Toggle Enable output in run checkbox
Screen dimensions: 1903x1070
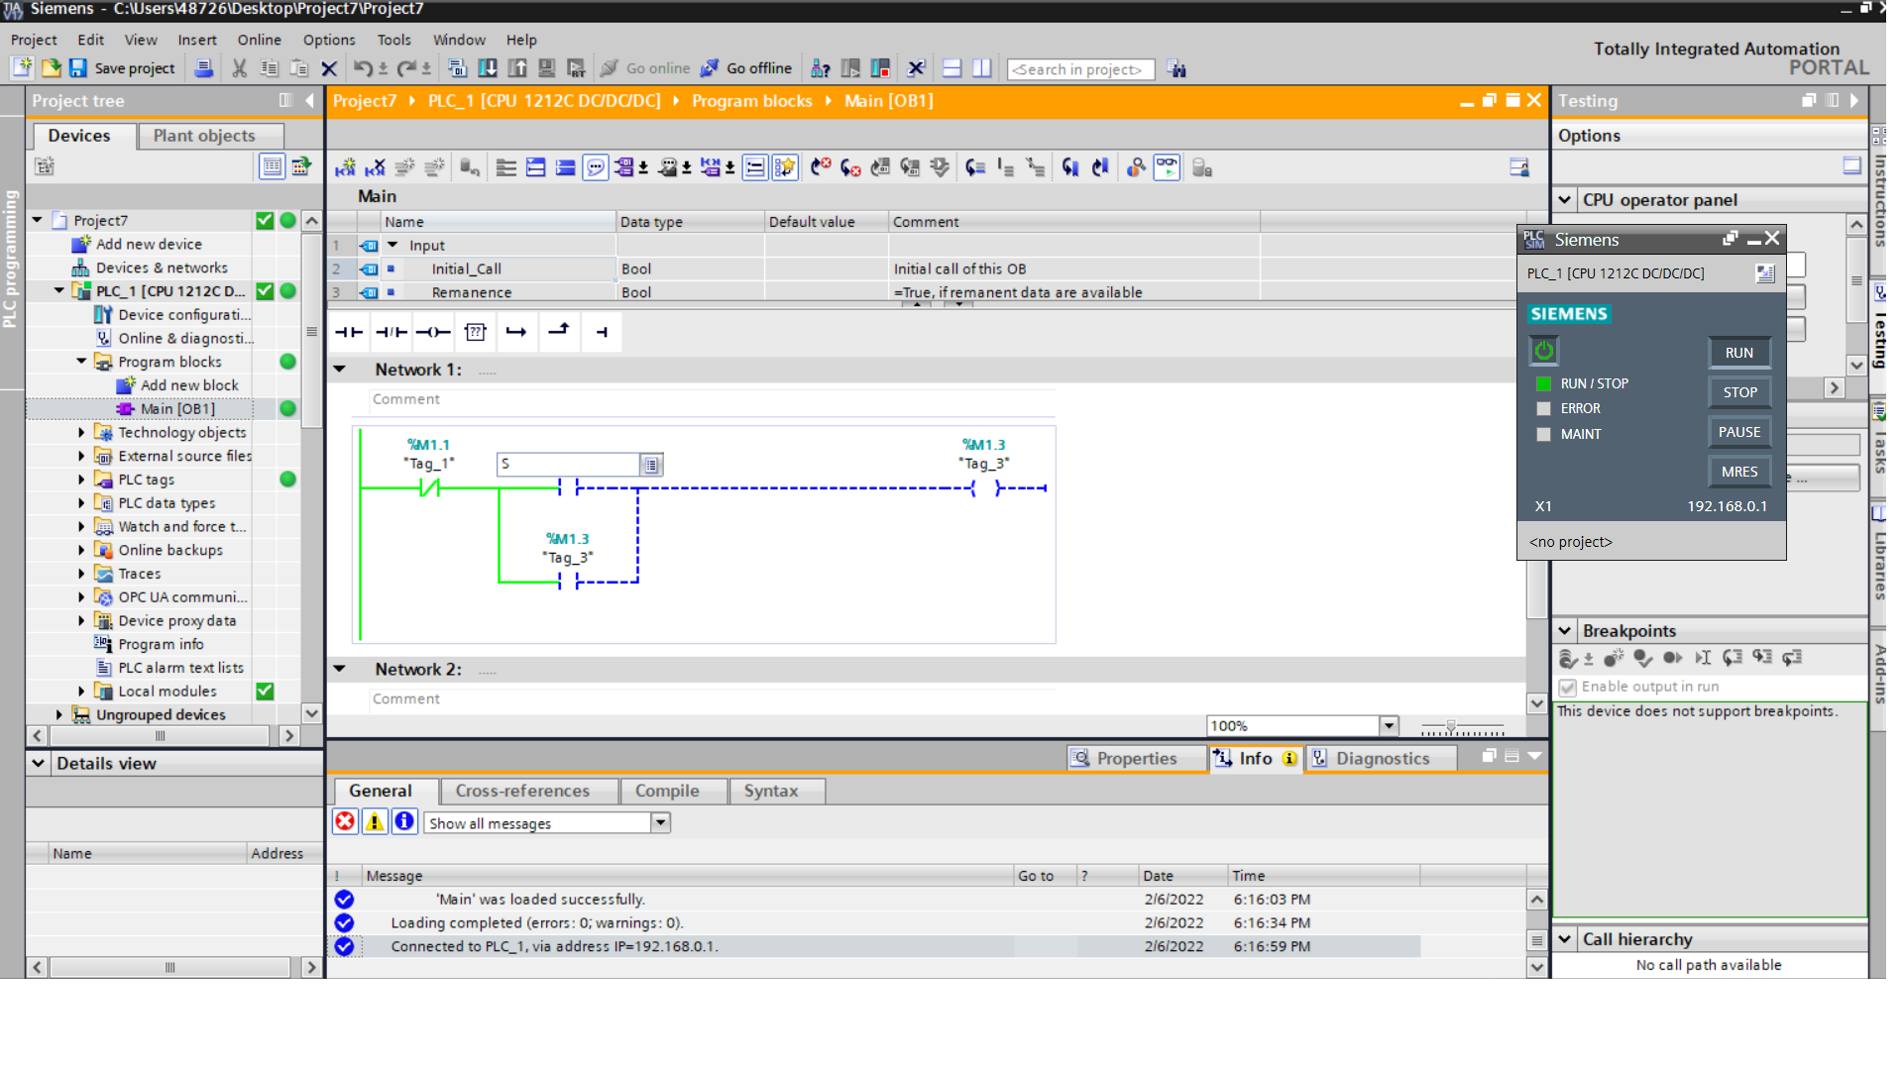[x=1567, y=687]
